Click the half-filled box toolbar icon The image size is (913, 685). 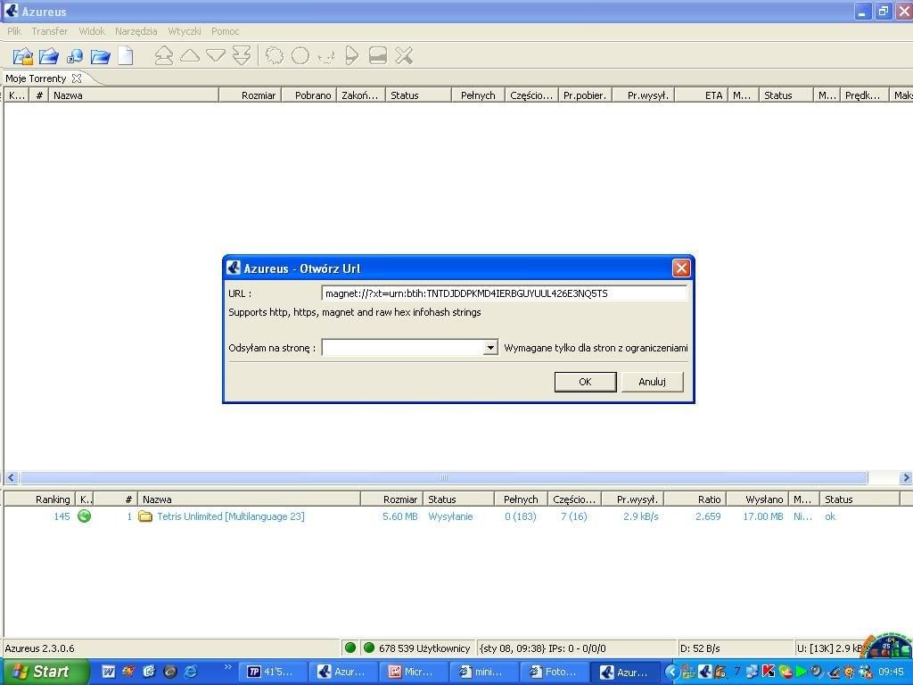(378, 56)
